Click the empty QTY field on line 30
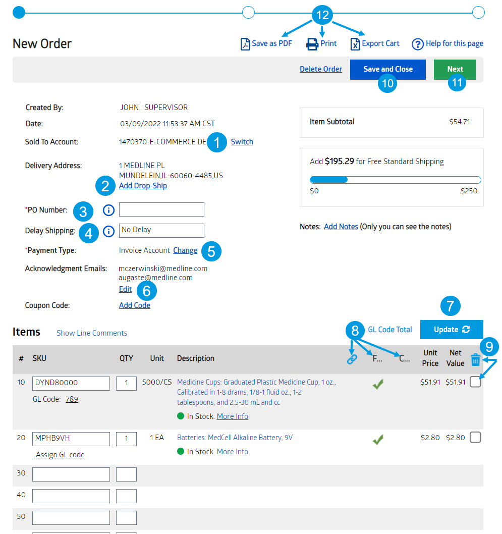502x534 pixels. (x=126, y=474)
